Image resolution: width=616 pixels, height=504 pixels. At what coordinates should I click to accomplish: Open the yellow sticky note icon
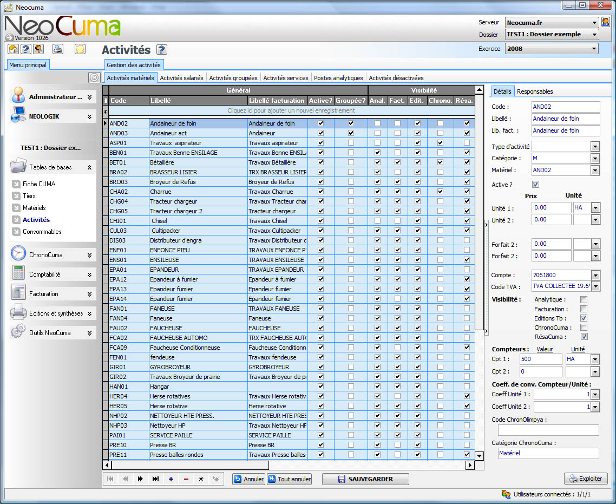pyautogui.click(x=80, y=49)
